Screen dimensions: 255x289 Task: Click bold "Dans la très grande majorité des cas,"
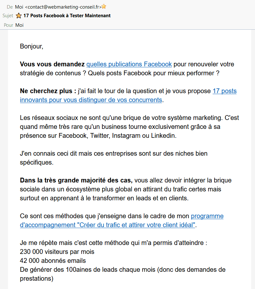point(76,180)
